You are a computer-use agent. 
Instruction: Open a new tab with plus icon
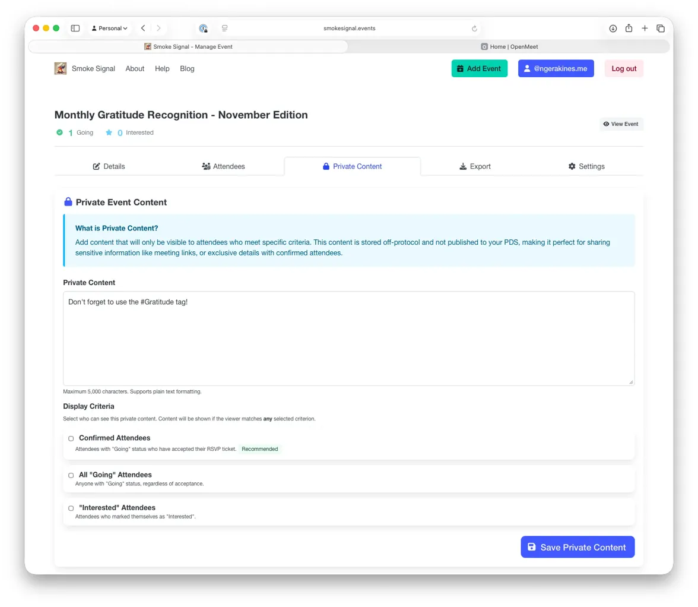point(645,28)
